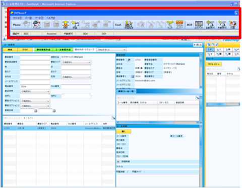Click the first calendar icon beside 更新日時
This screenshot has height=188, width=242.
click(36, 111)
